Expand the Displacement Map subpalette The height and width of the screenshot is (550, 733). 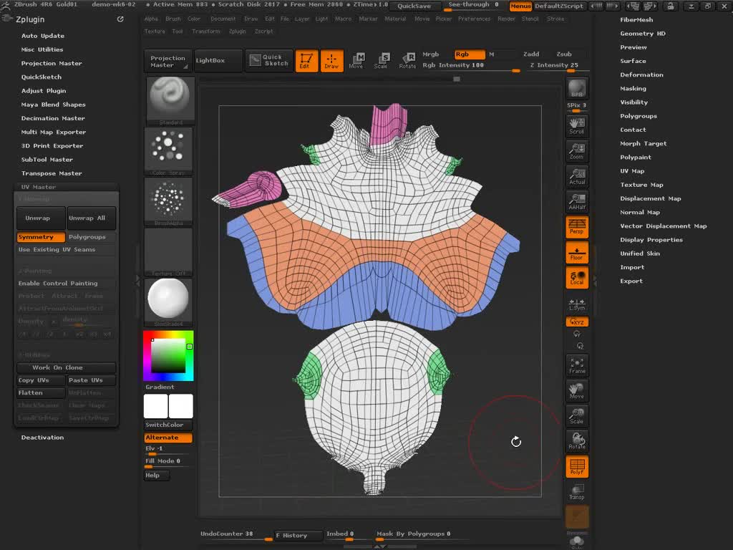tap(650, 199)
